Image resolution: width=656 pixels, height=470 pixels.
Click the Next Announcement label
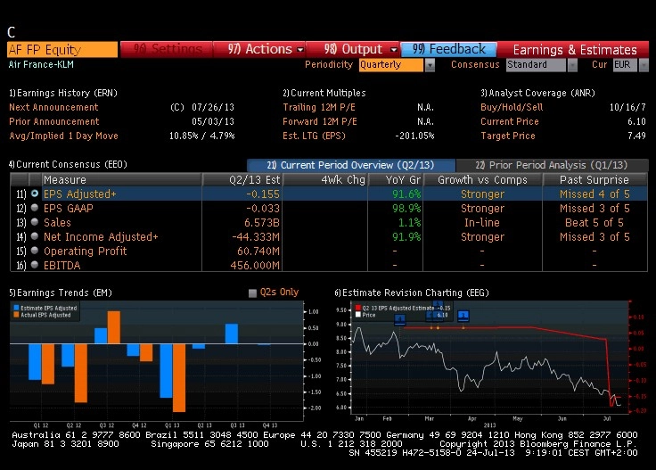click(53, 107)
